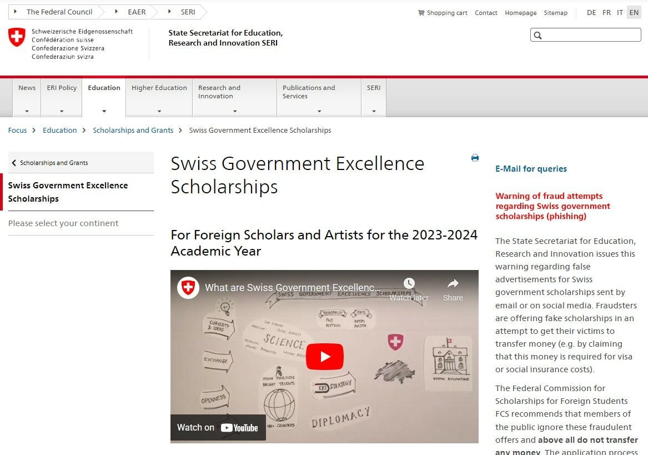Open Research and Innovation dropdown arrow
Screen dimensions: 648x455
[235, 111]
